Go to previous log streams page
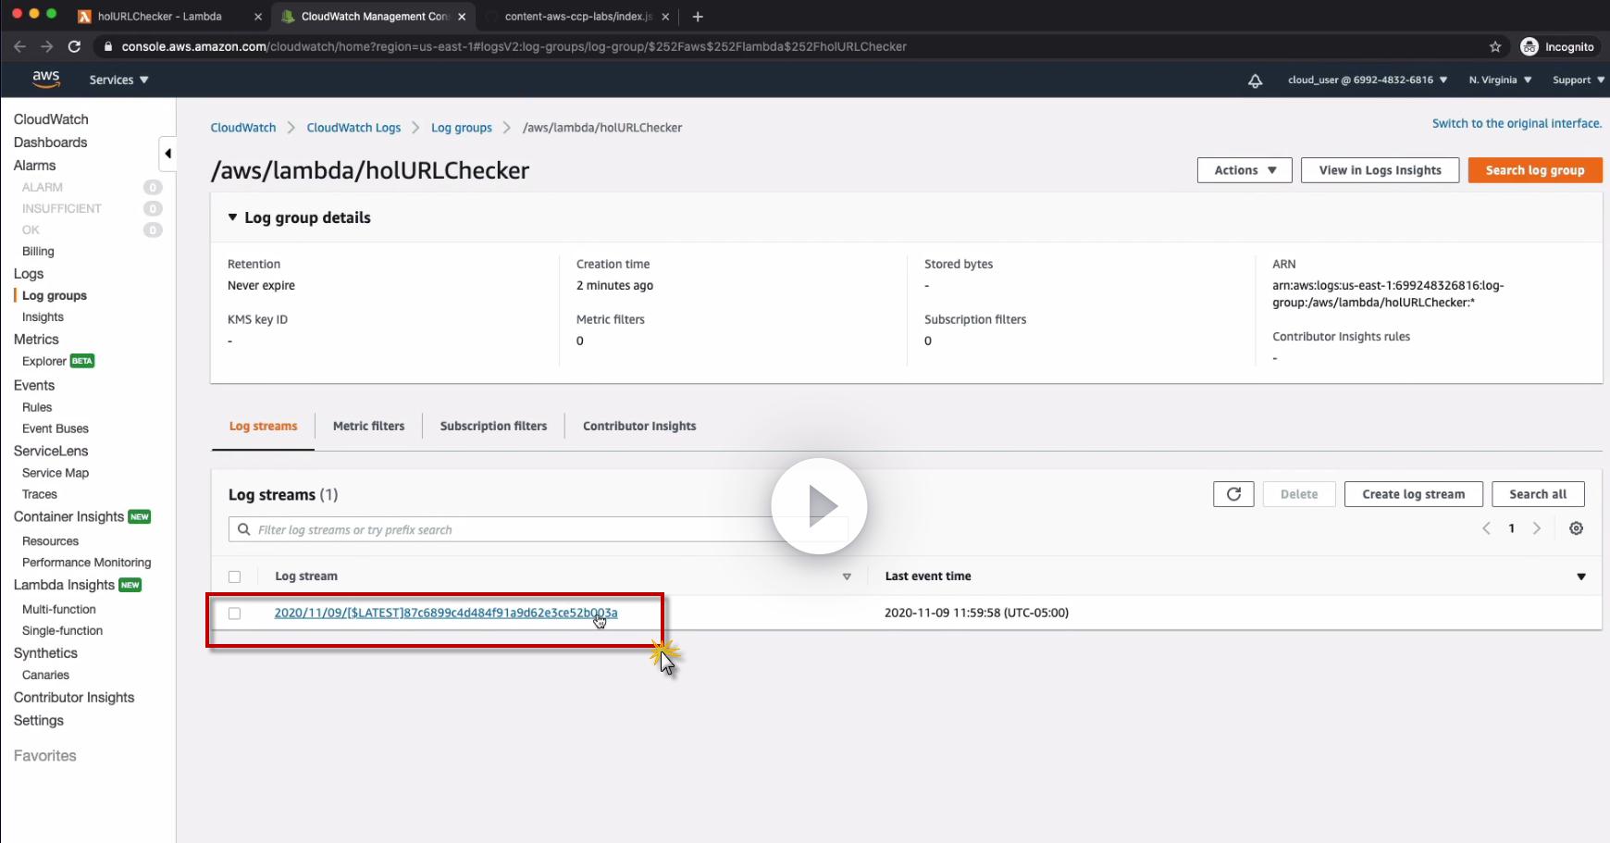The height and width of the screenshot is (843, 1610). pyautogui.click(x=1486, y=528)
